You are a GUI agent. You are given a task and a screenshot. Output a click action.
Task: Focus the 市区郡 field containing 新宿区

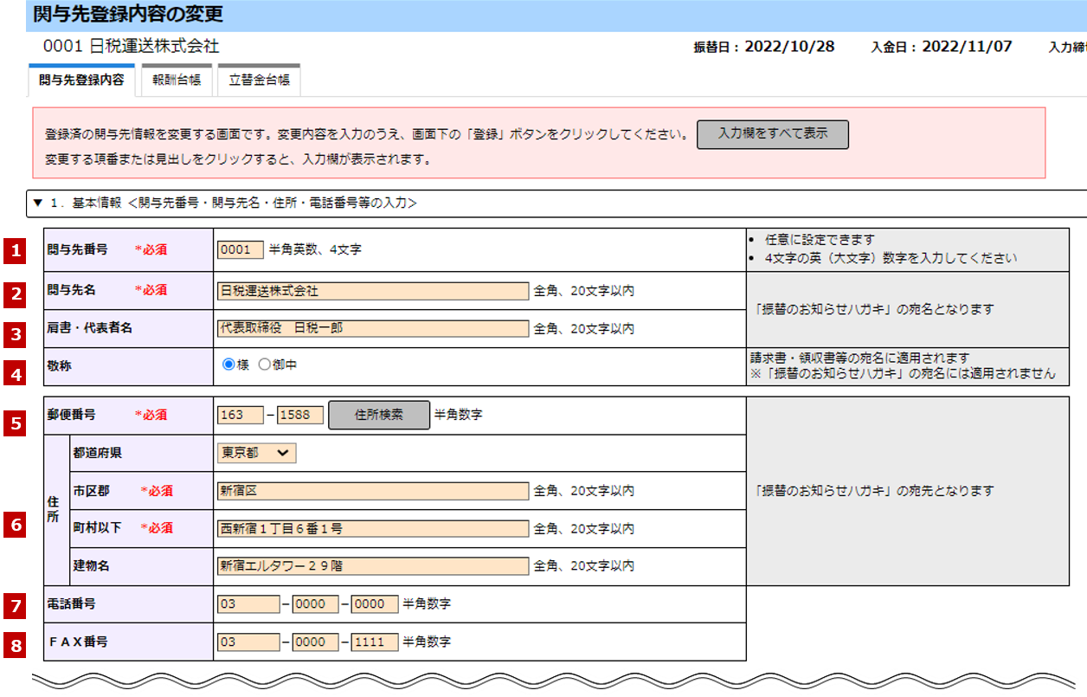[372, 491]
